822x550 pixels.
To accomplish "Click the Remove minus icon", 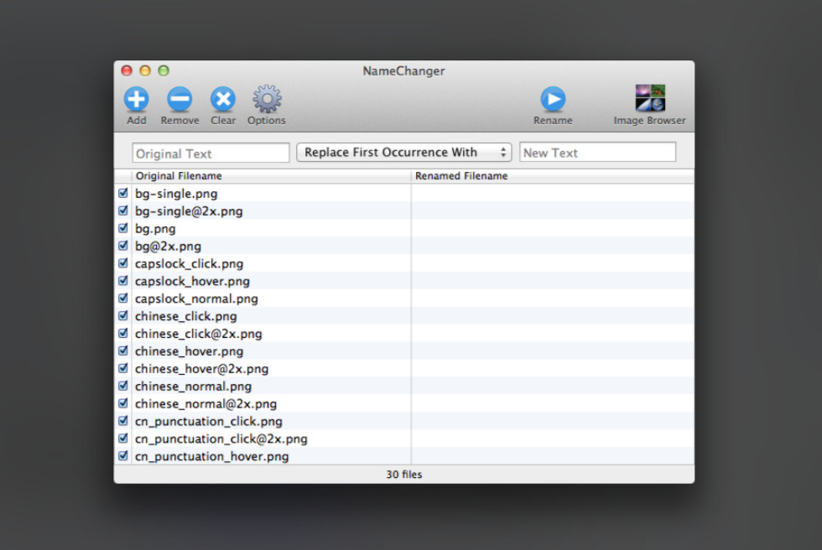I will 179,100.
